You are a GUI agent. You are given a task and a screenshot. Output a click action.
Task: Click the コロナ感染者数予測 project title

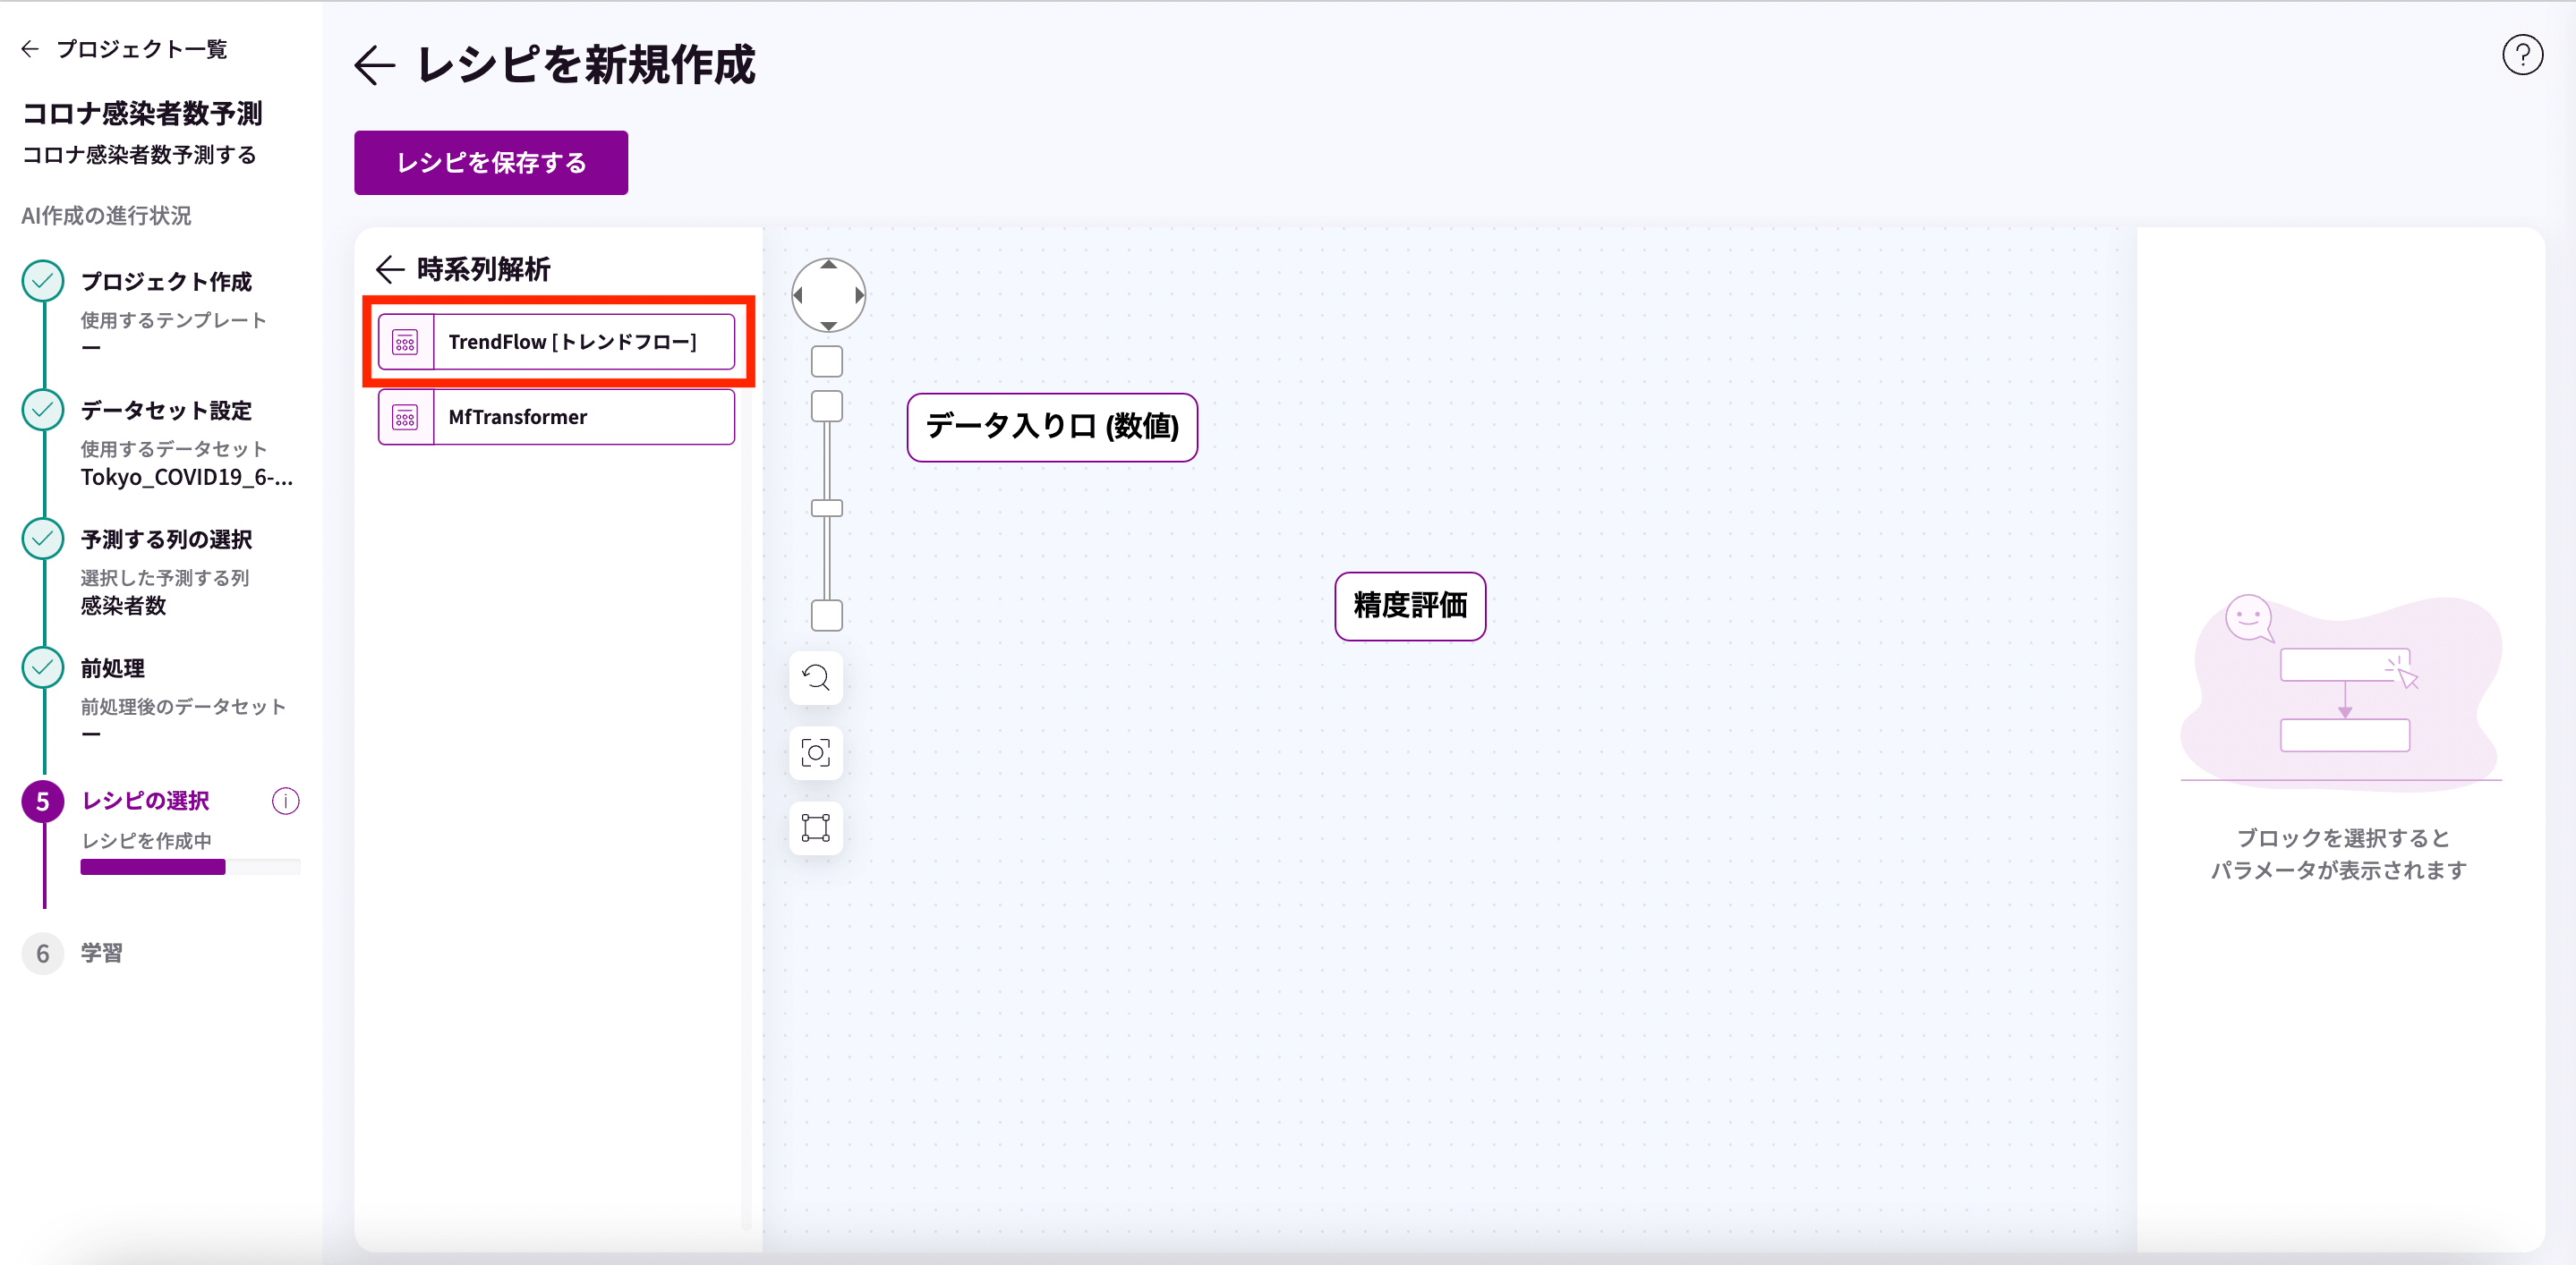tap(142, 114)
